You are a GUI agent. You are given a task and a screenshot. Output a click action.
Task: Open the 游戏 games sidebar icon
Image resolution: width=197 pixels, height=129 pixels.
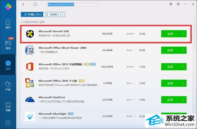point(8,45)
